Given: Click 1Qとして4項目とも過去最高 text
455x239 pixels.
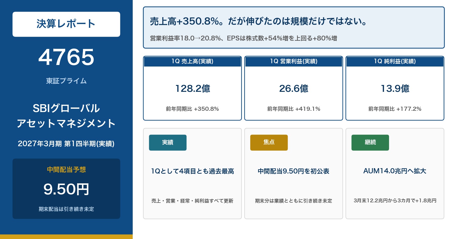Looking at the screenshot, I should tap(192, 171).
